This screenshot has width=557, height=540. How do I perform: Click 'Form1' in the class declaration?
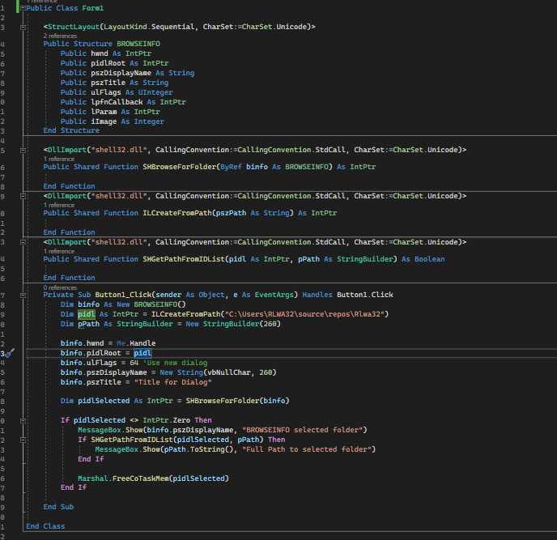93,8
